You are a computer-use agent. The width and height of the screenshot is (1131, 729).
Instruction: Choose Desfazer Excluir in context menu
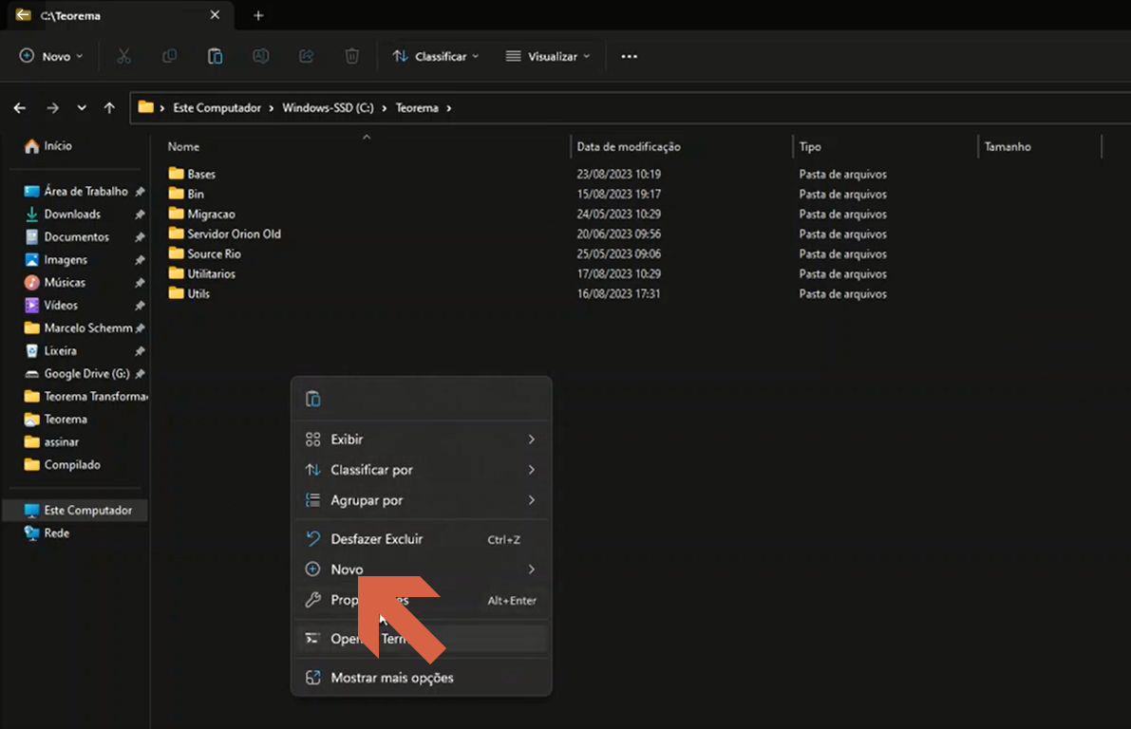point(422,538)
